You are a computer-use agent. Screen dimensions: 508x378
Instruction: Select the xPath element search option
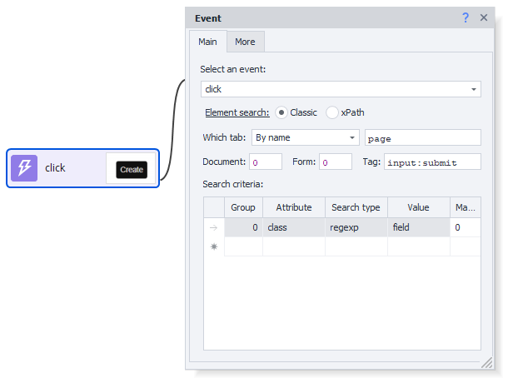pos(332,112)
